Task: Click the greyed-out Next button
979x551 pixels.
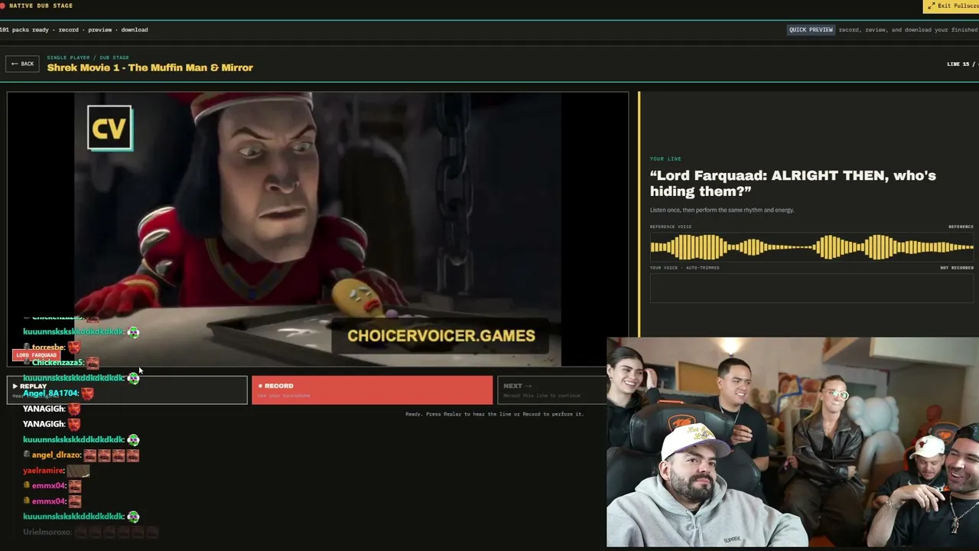Action: (x=551, y=390)
